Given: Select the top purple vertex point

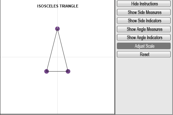Looking at the screenshot, I should tap(57, 29).
